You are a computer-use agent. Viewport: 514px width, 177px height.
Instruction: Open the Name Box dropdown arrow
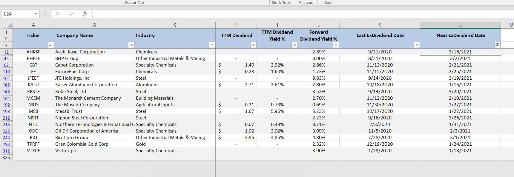click(36, 14)
